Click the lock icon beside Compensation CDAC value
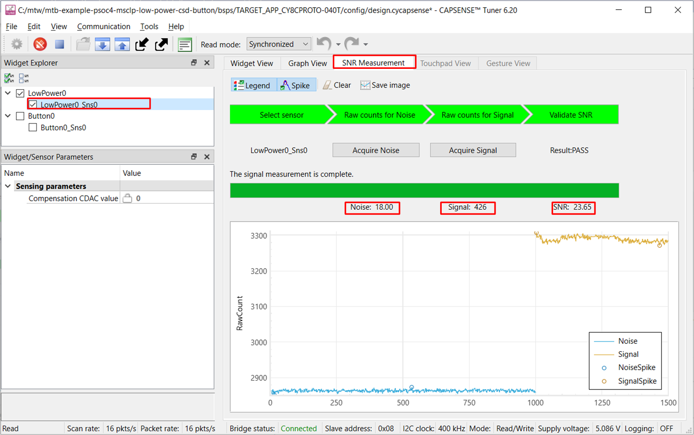694x435 pixels. tap(128, 198)
